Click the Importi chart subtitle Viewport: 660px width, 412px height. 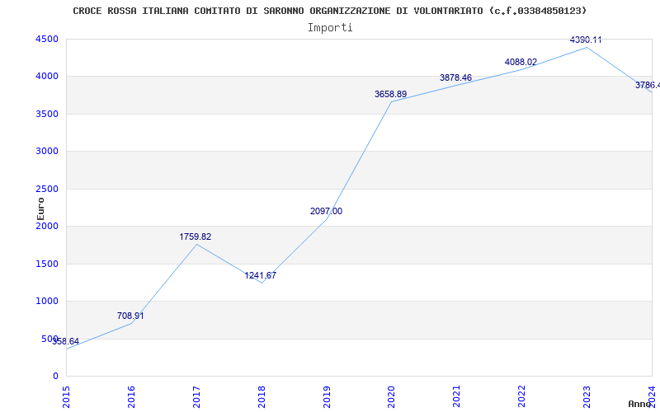330,28
